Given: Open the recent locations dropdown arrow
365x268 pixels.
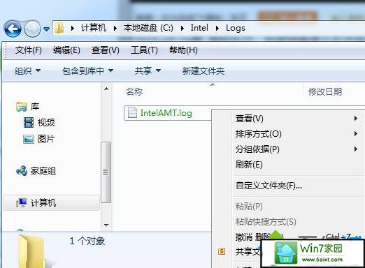Looking at the screenshot, I should tap(47, 29).
